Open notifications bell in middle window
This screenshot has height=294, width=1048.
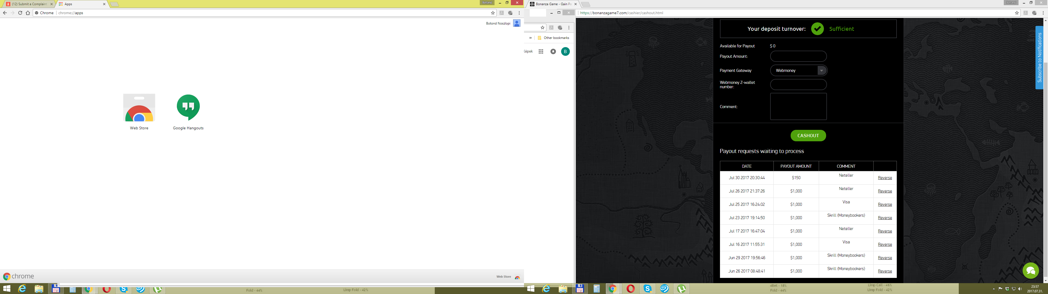[x=553, y=51]
